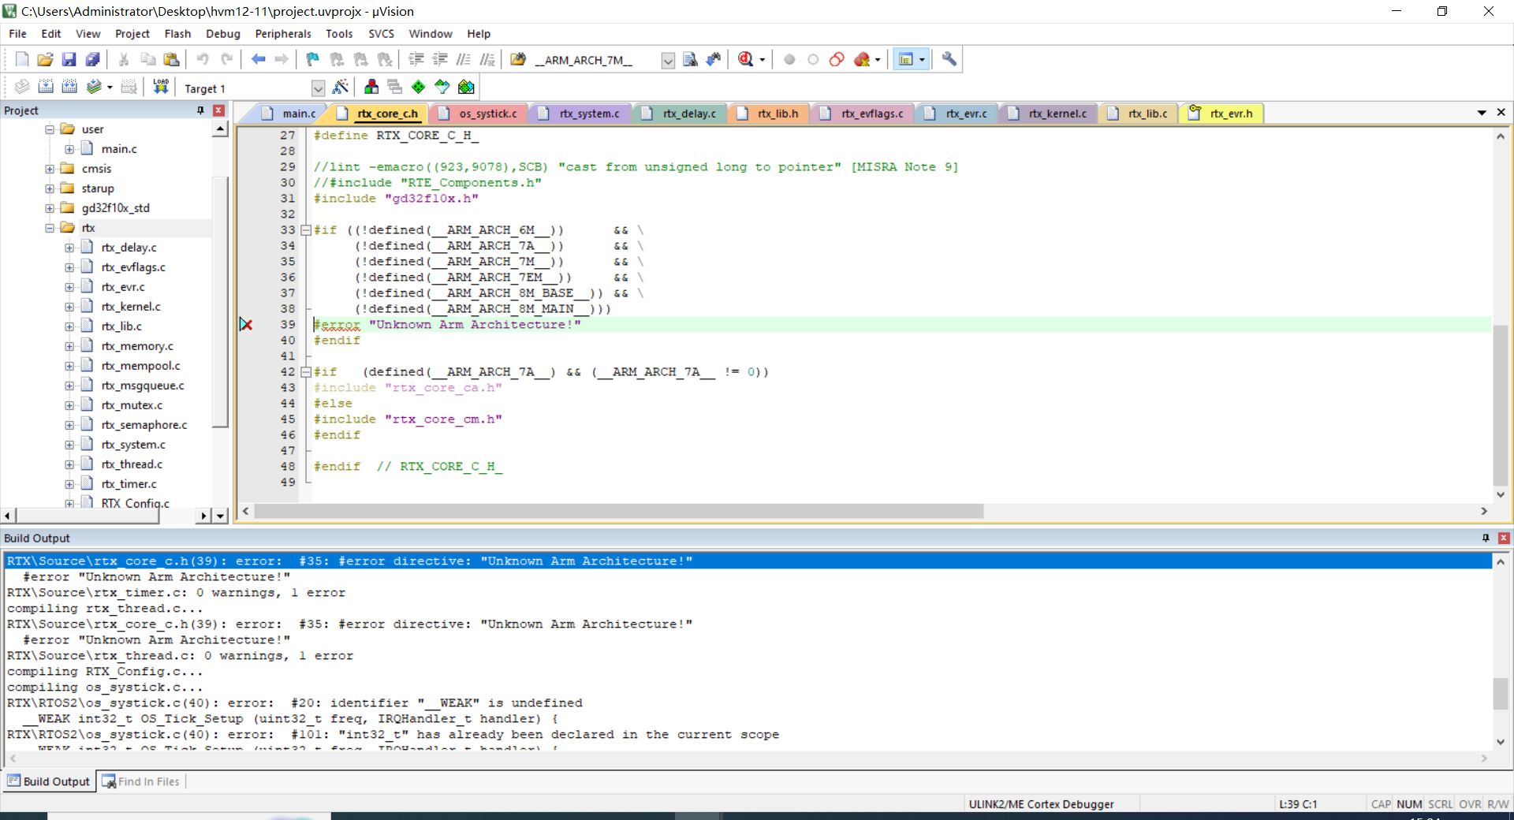Expand the cmsis folder
Screen dimensions: 1514x820
pos(50,169)
